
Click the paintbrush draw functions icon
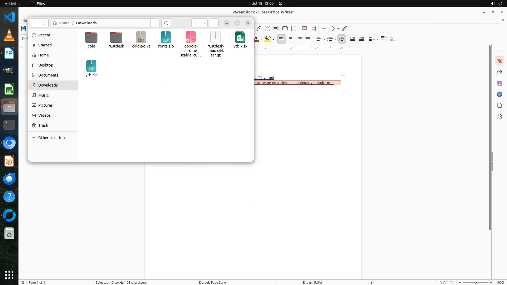tap(344, 28)
